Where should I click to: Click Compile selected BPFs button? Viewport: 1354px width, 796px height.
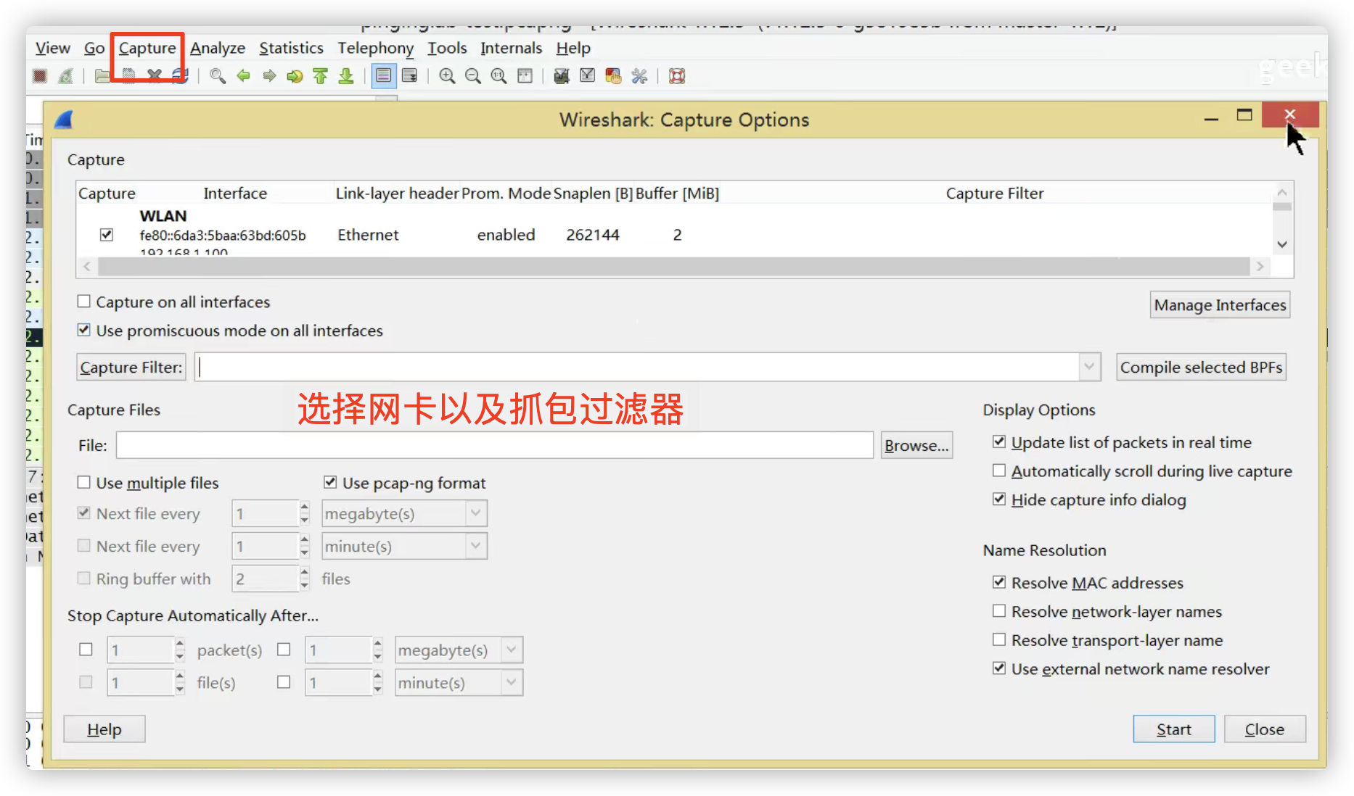pyautogui.click(x=1201, y=367)
